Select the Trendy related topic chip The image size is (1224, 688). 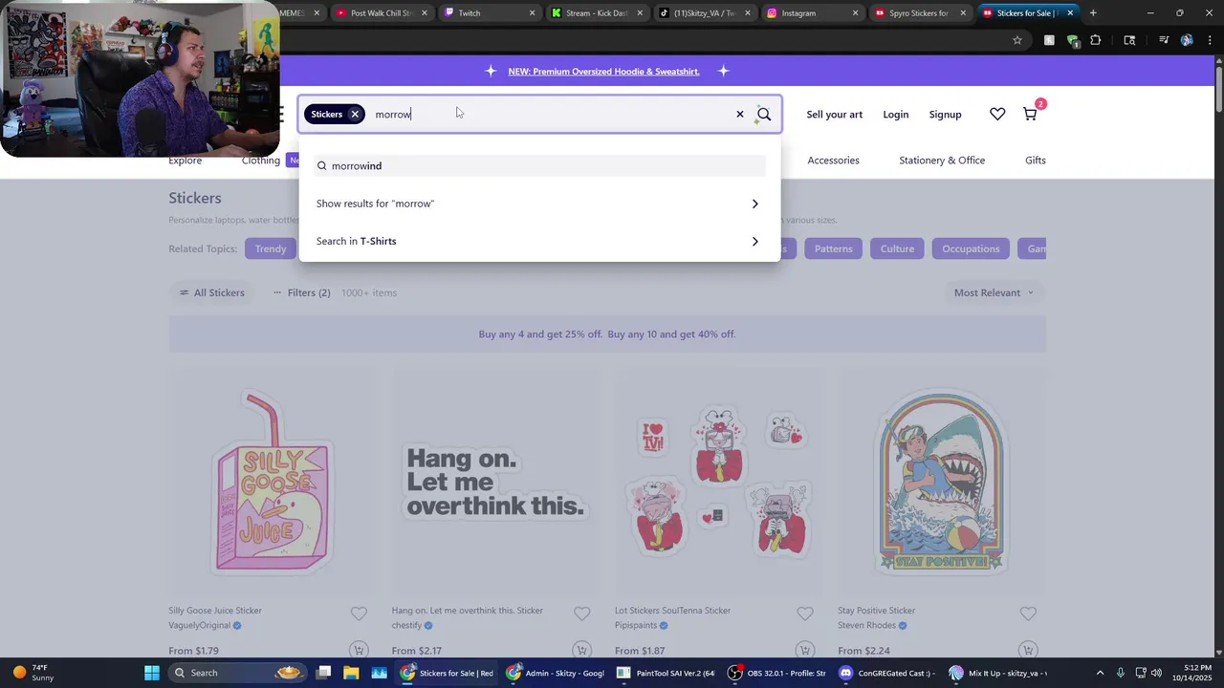(271, 248)
